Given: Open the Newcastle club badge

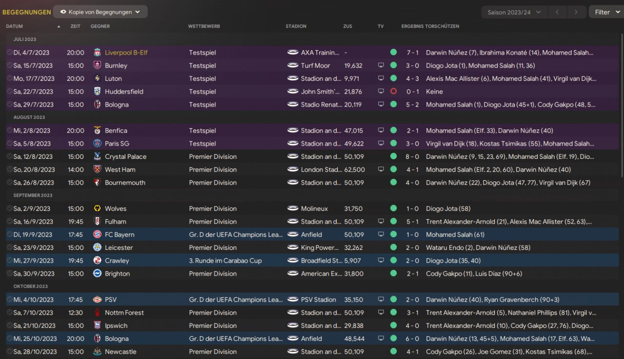Looking at the screenshot, I should [97, 352].
